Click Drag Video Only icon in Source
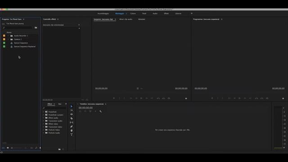This screenshot has height=162, width=288. click(138, 89)
